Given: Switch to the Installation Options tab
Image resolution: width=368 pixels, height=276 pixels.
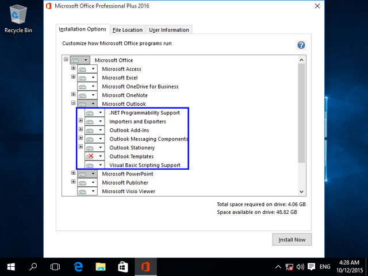Looking at the screenshot, I should [83, 29].
